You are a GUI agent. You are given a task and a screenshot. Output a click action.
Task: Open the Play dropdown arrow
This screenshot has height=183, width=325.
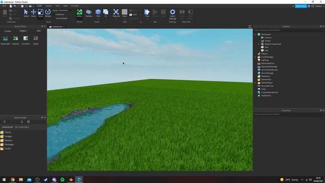tap(147, 19)
